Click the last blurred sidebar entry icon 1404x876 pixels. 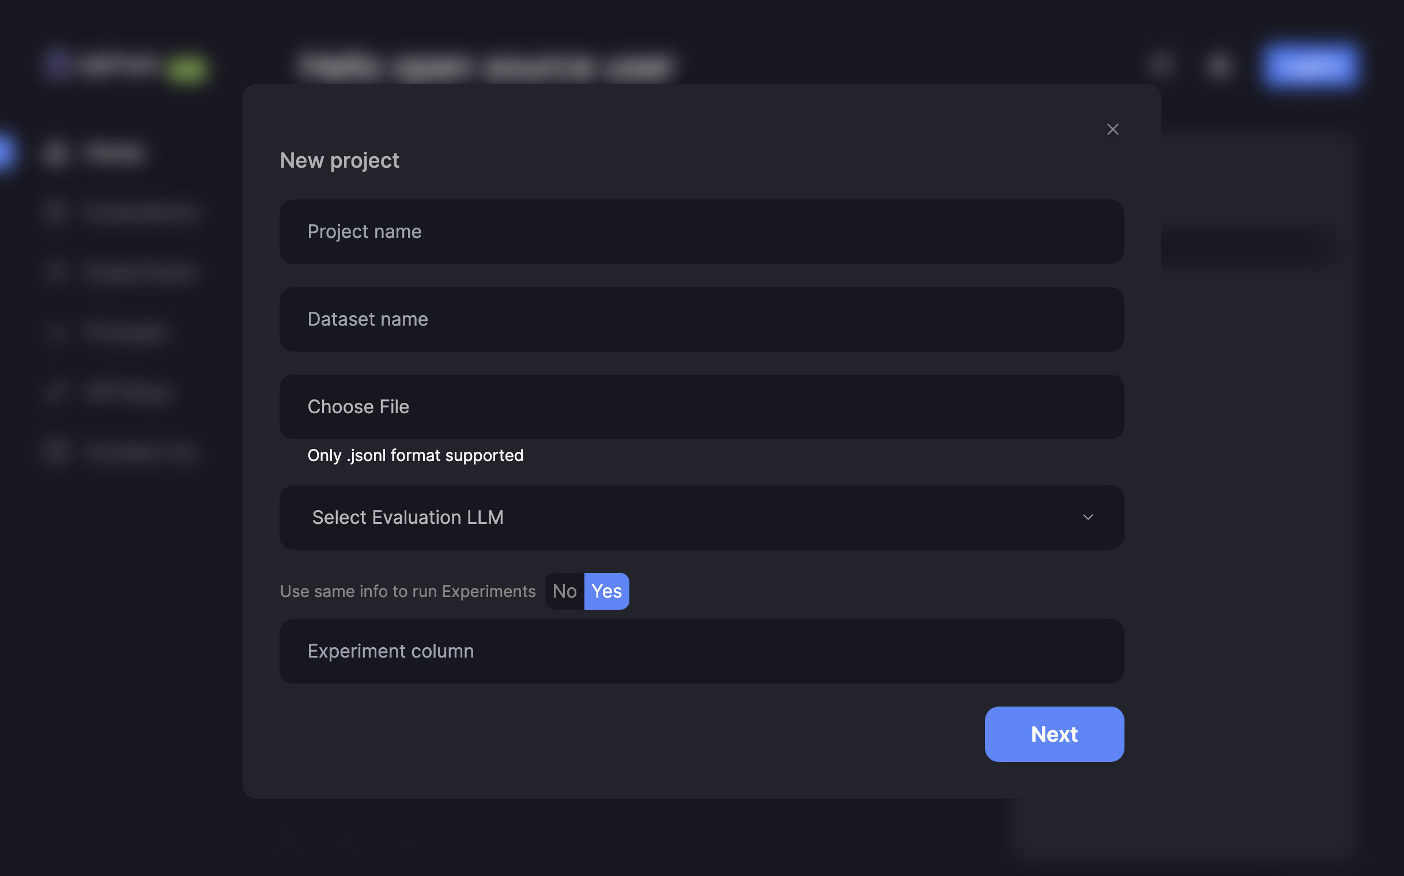coord(56,451)
